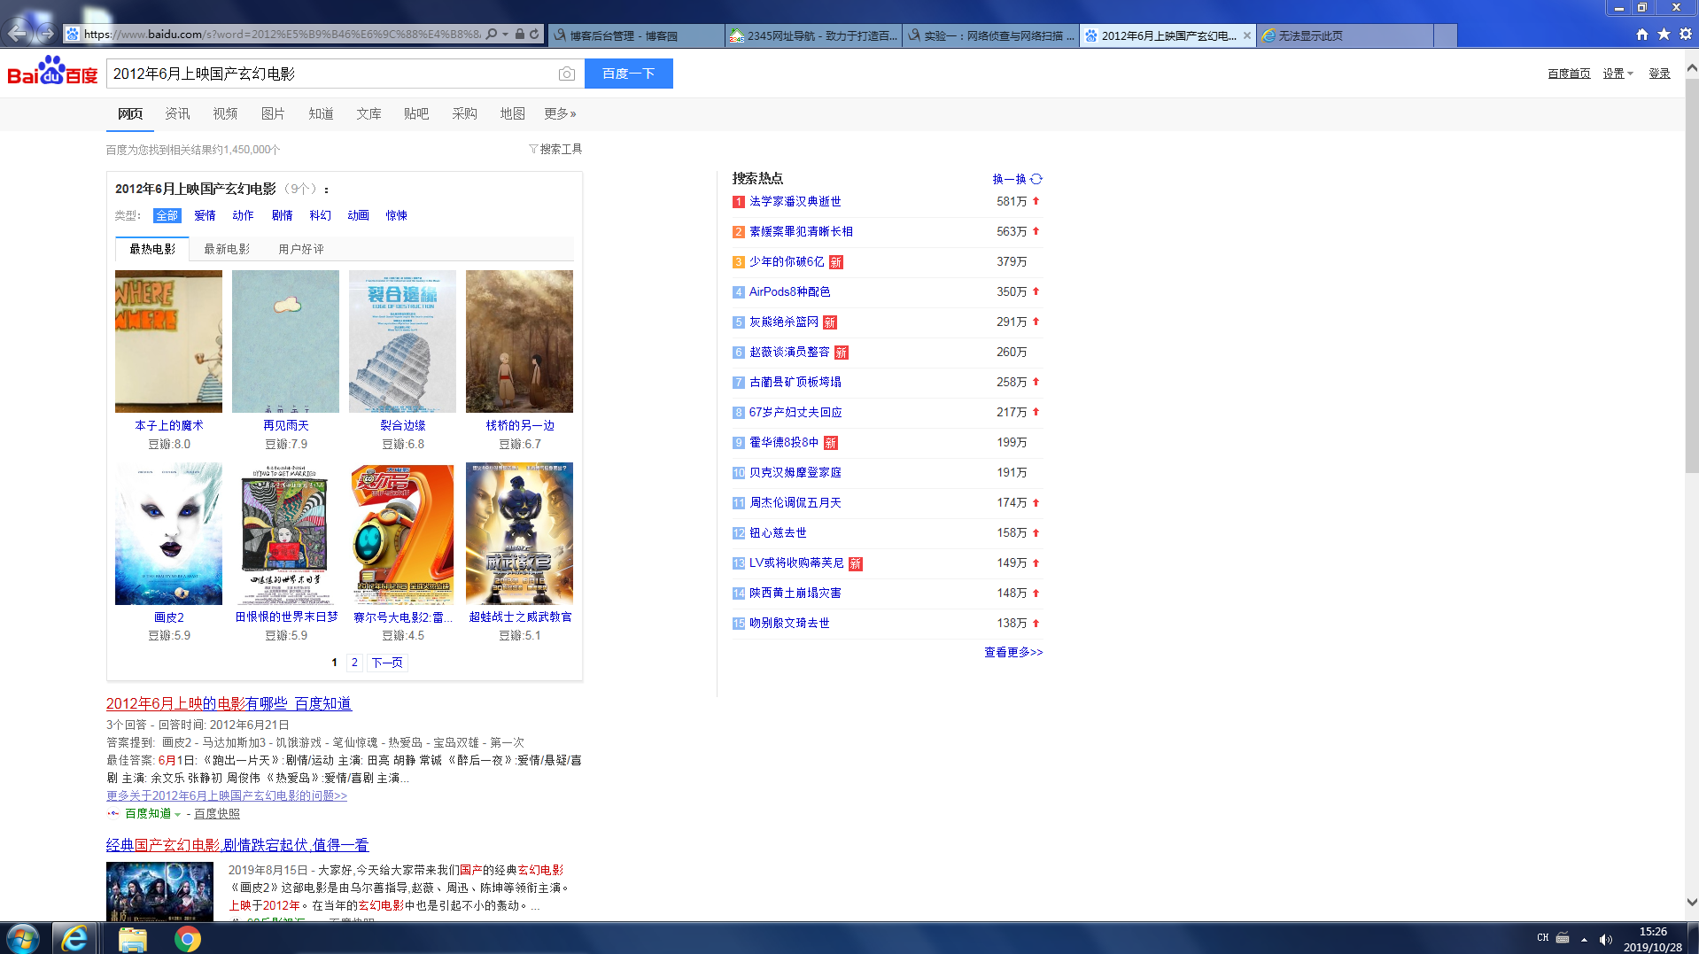The image size is (1699, 954).
Task: Filter movies by 惊悚 genre
Action: click(396, 215)
